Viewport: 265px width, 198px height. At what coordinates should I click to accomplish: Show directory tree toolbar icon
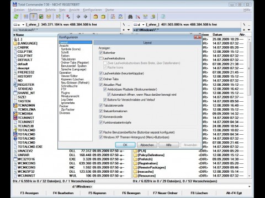[49, 16]
